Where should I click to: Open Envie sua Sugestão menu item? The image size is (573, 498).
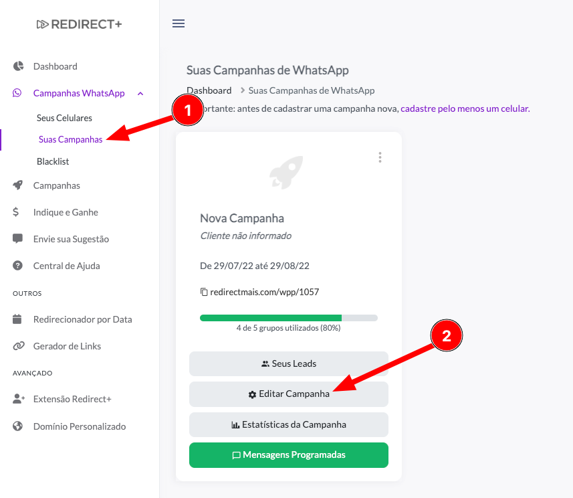(71, 239)
